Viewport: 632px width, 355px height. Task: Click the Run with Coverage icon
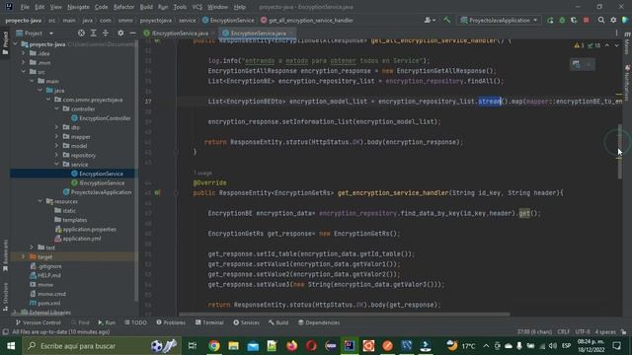(574, 20)
